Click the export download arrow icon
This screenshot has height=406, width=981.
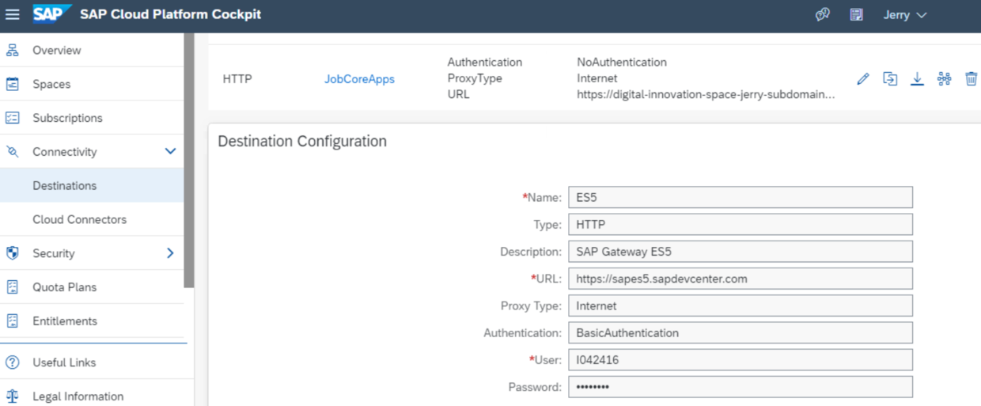tap(917, 78)
